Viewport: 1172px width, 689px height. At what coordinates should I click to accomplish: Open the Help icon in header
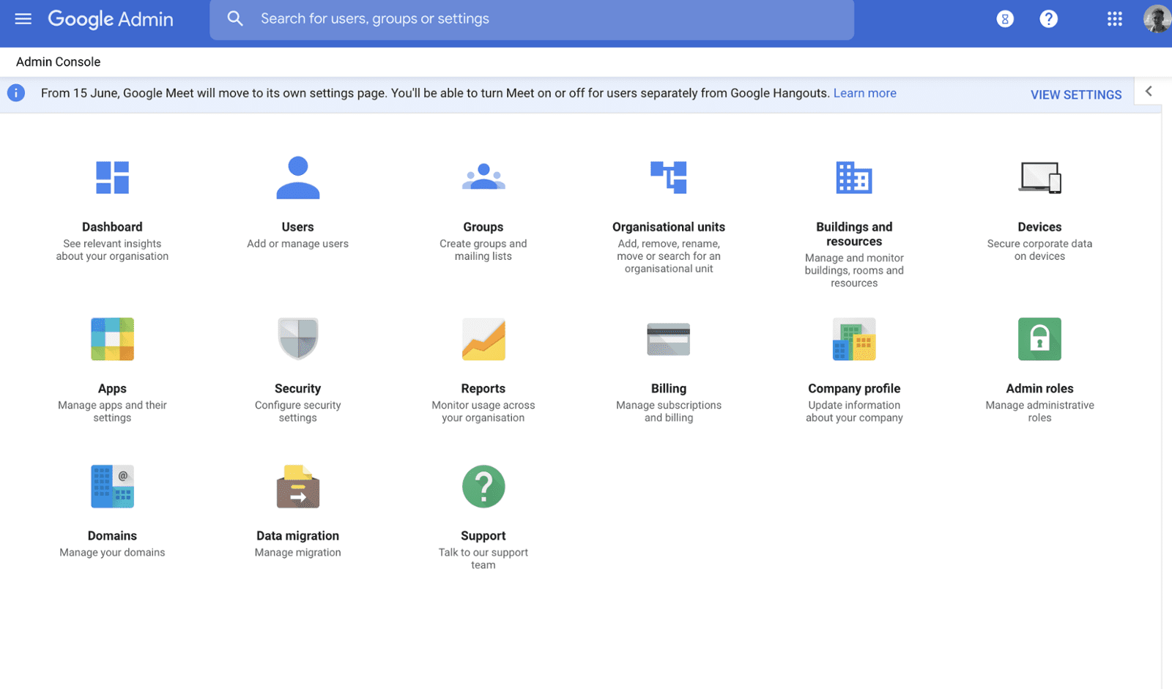[x=1049, y=19]
